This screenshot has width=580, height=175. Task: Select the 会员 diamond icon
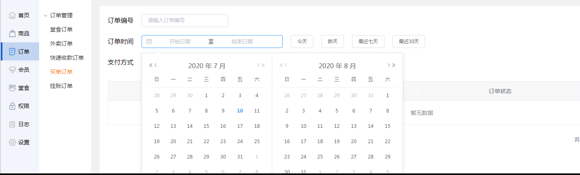tap(12, 70)
